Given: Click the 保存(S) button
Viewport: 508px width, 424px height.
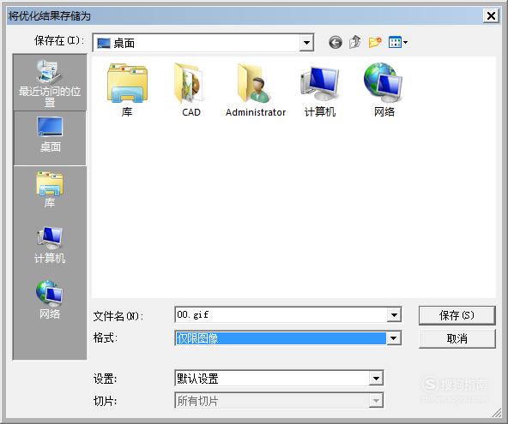Looking at the screenshot, I should [457, 315].
